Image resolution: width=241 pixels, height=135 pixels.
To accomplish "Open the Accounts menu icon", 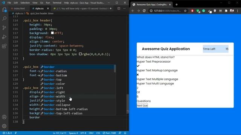I will pyautogui.click(x=4, y=117).
